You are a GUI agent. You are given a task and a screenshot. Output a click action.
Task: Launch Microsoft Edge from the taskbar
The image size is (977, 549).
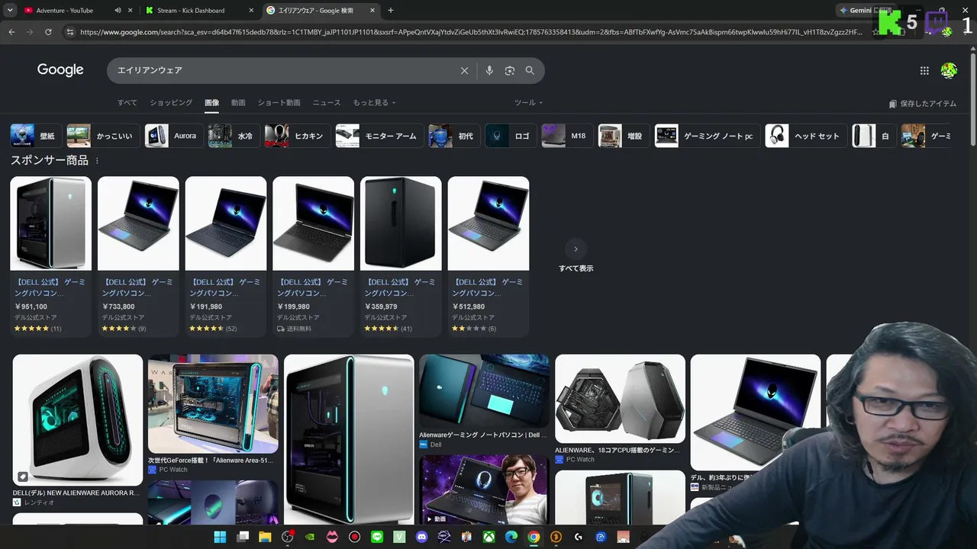(x=511, y=537)
